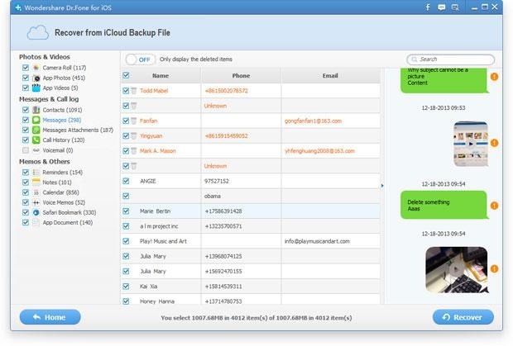Sort by the Phone column header

(241, 75)
